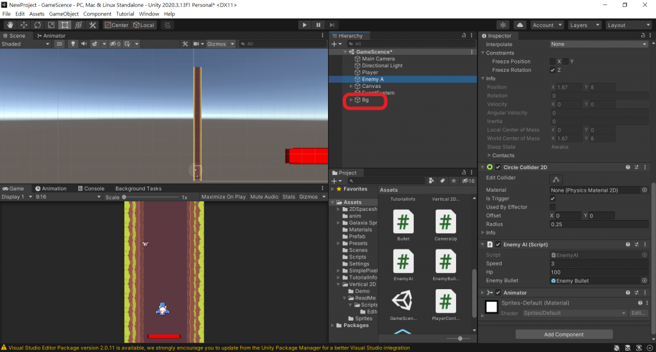Image resolution: width=656 pixels, height=352 pixels.
Task: Open the GameObject menu
Action: (x=63, y=14)
